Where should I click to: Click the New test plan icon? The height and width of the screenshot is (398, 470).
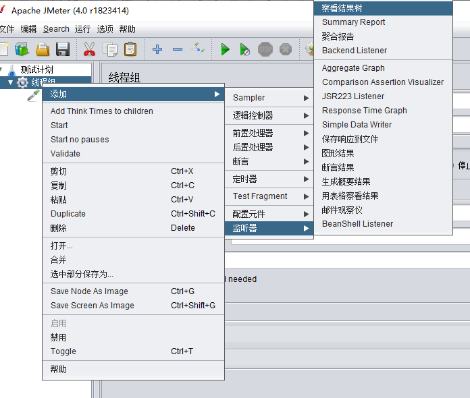[4, 49]
